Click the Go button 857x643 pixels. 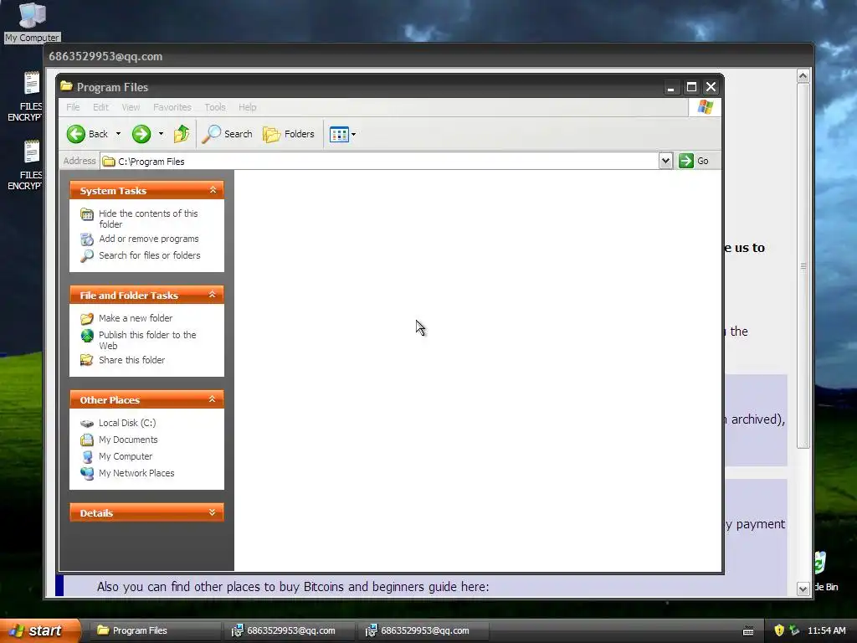(694, 161)
